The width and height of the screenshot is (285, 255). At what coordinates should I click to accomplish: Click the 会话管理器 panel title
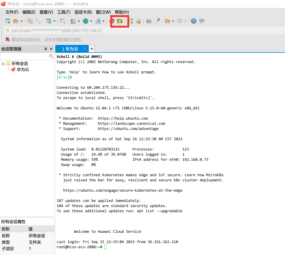pyautogui.click(x=11, y=49)
